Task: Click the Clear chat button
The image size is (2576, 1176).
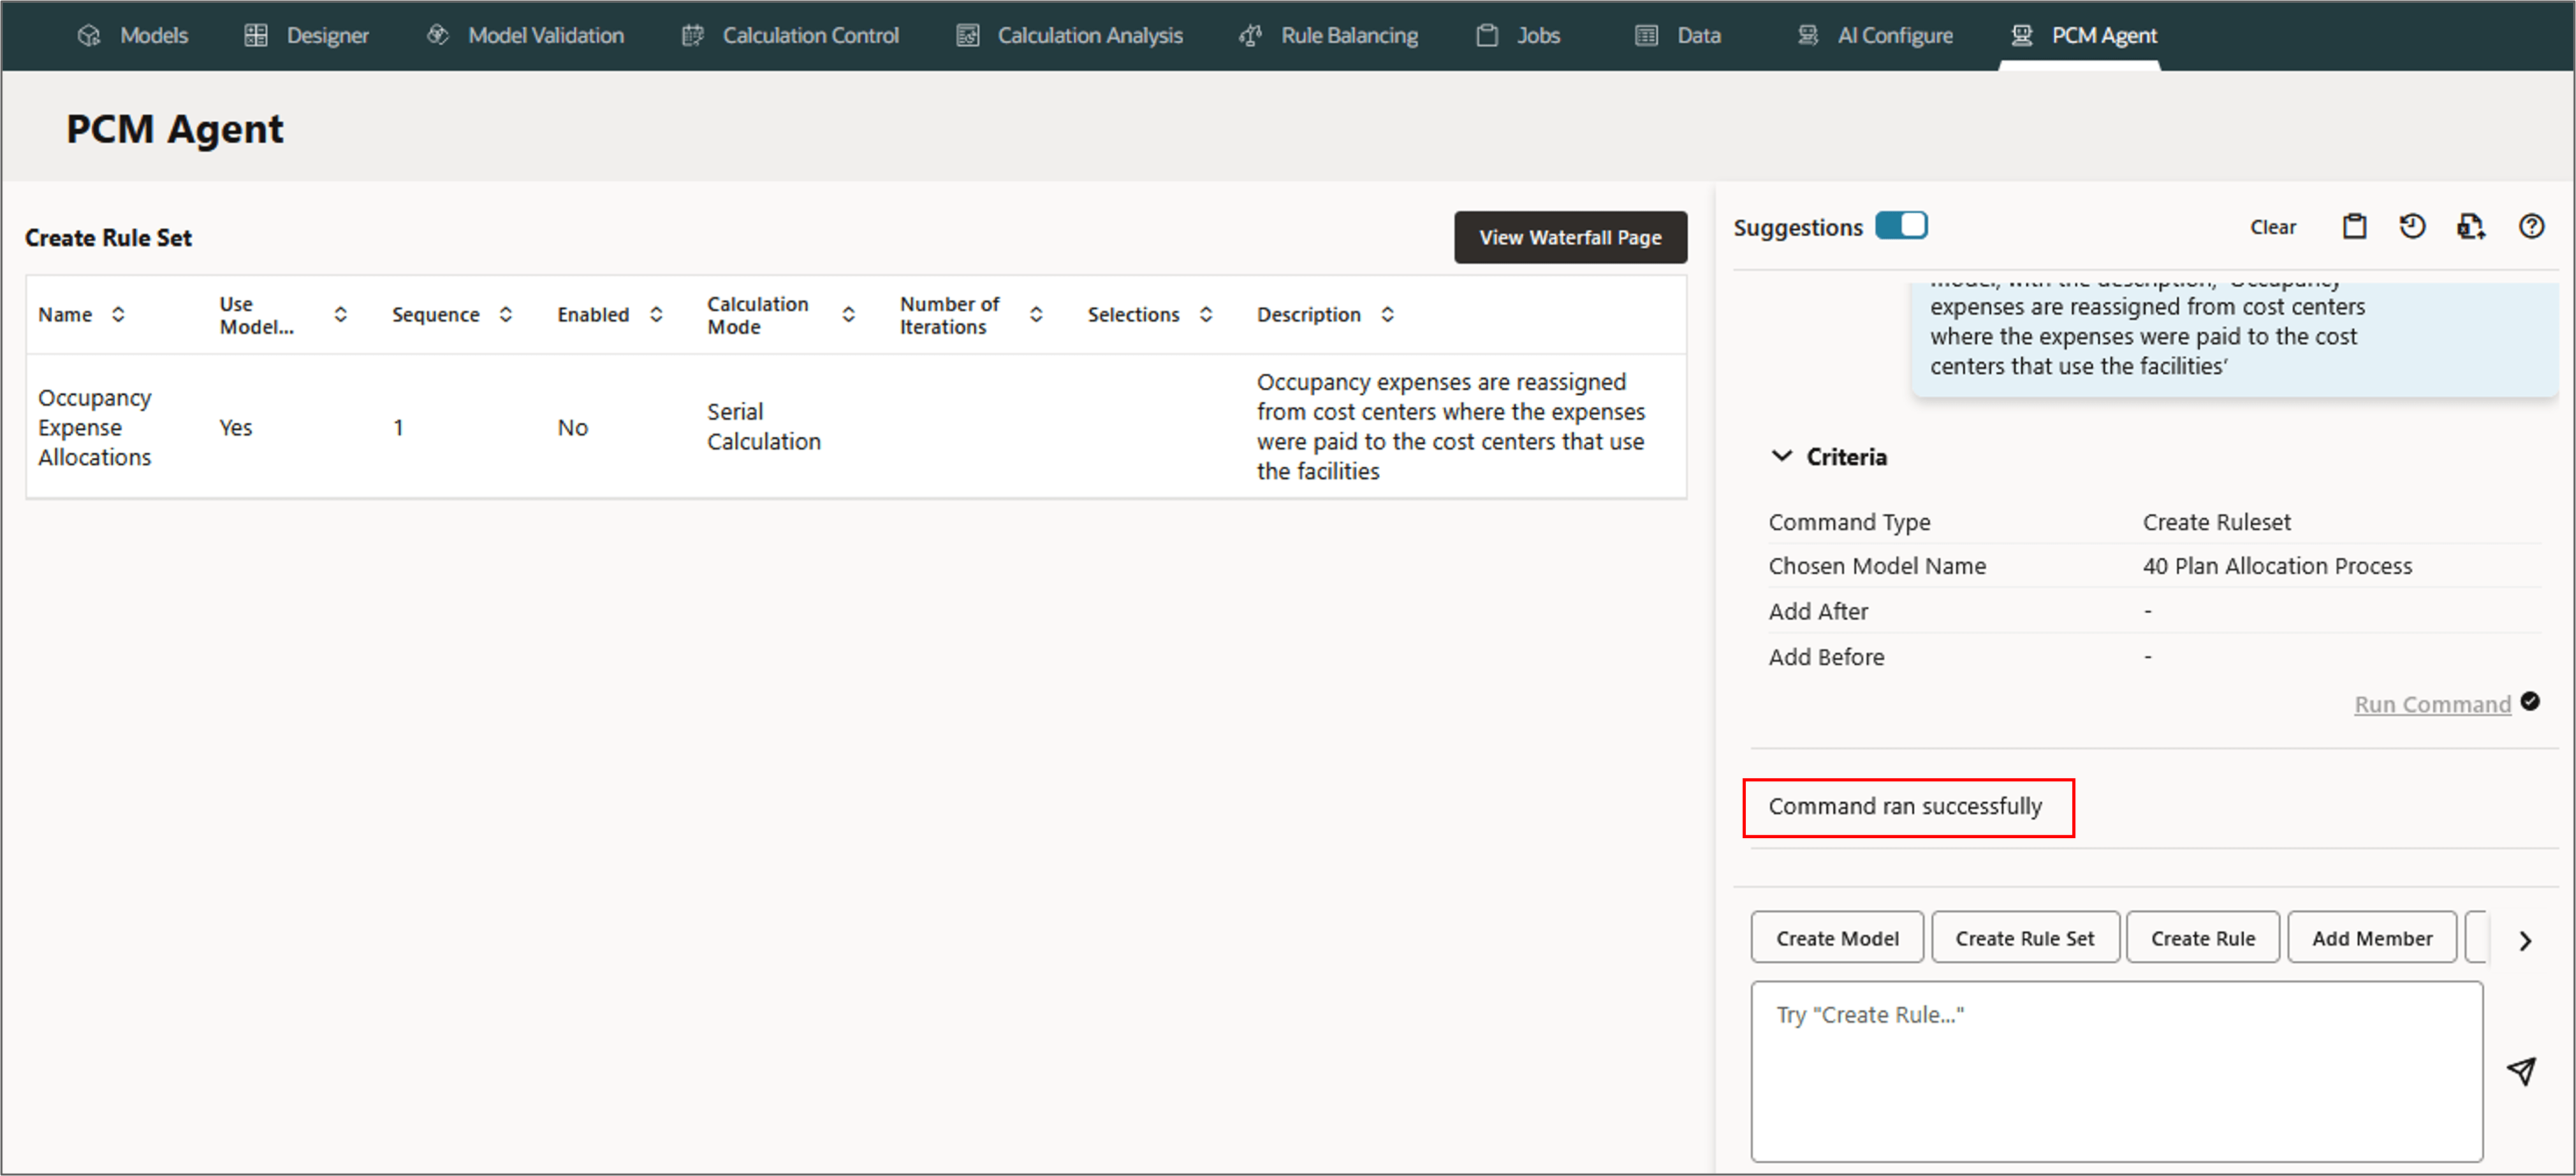Action: (2272, 227)
